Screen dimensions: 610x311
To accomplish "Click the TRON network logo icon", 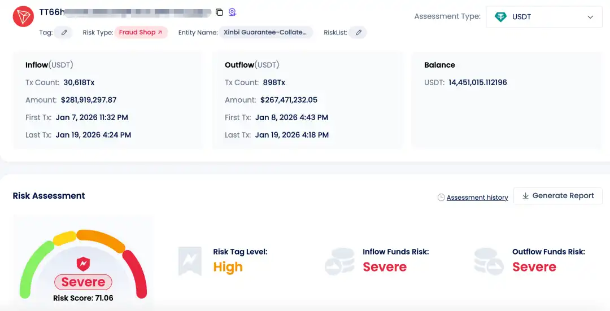I will pos(23,15).
